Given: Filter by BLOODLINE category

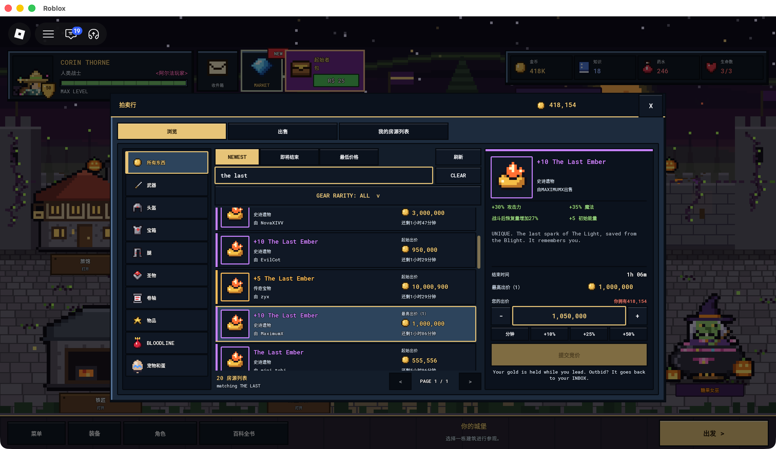Looking at the screenshot, I should pyautogui.click(x=167, y=343).
